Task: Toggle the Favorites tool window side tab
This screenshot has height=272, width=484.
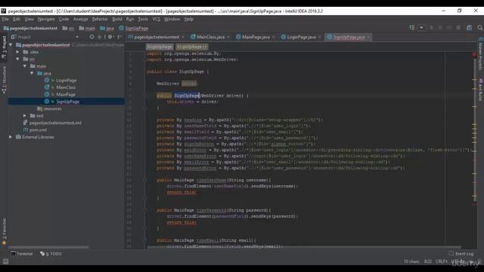Action: [4, 231]
